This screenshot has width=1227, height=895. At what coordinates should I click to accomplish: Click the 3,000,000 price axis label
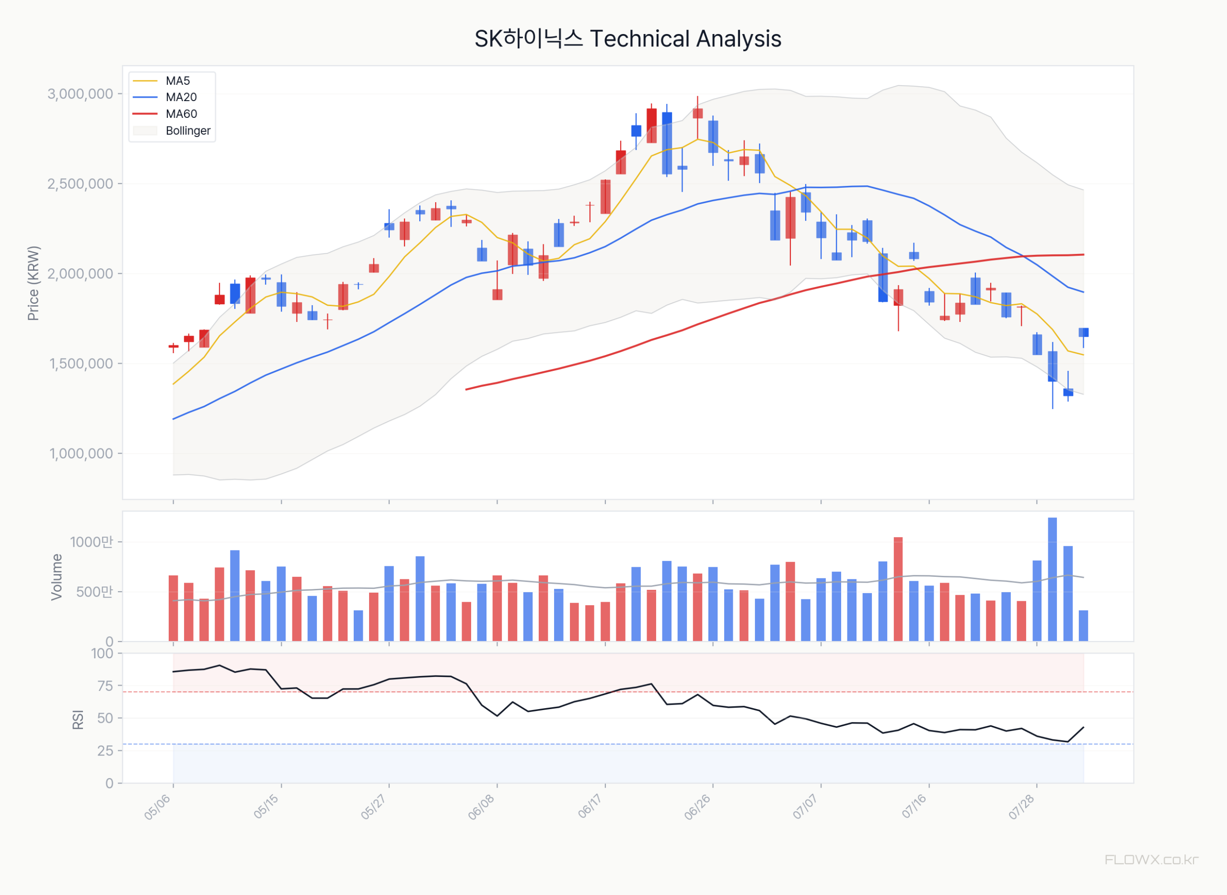point(80,94)
